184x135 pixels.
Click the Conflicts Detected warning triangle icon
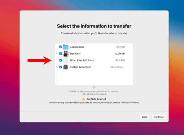click(x=83, y=99)
